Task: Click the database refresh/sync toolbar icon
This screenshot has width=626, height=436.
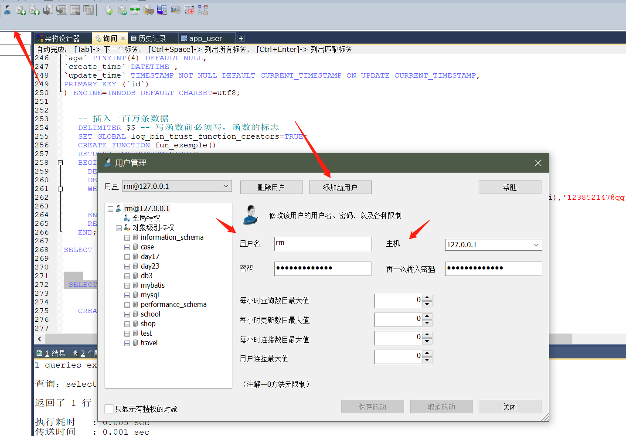Action: coord(122,10)
